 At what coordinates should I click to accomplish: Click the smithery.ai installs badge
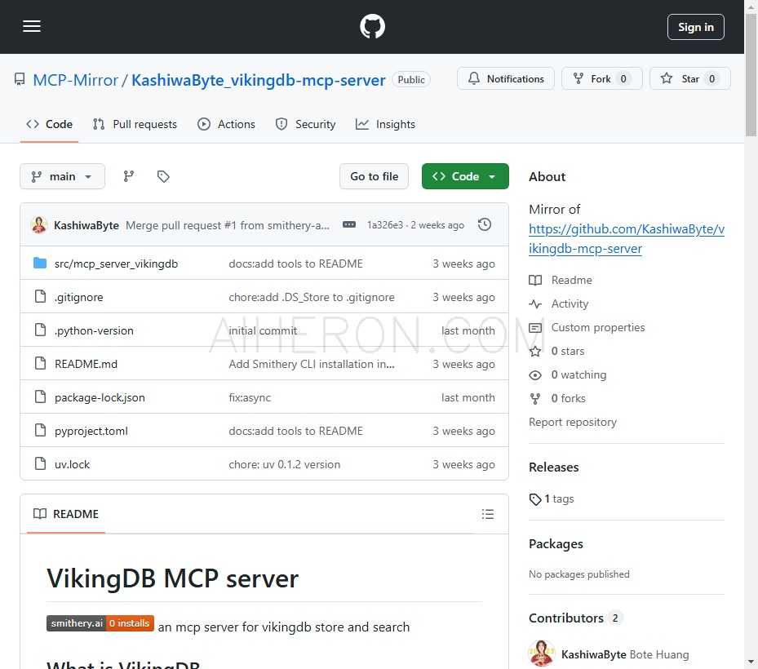click(100, 623)
